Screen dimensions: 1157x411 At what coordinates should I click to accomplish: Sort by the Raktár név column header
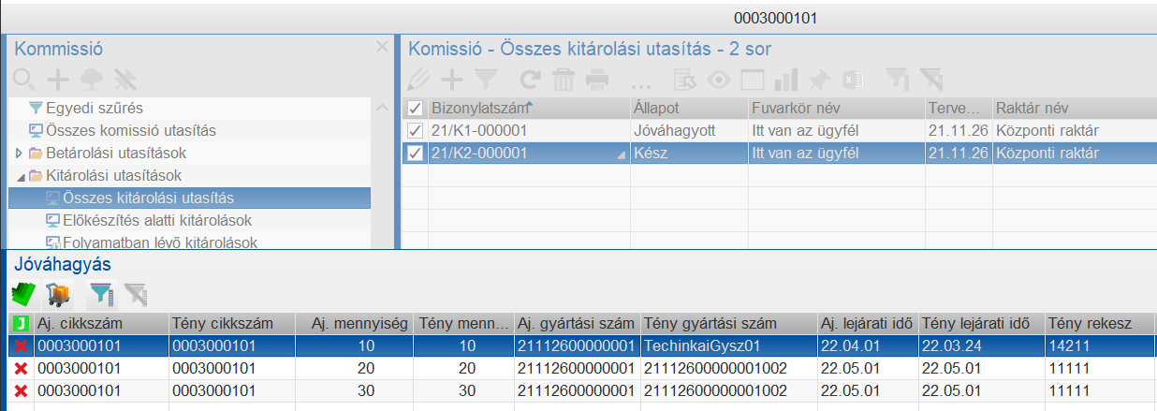click(x=1074, y=107)
